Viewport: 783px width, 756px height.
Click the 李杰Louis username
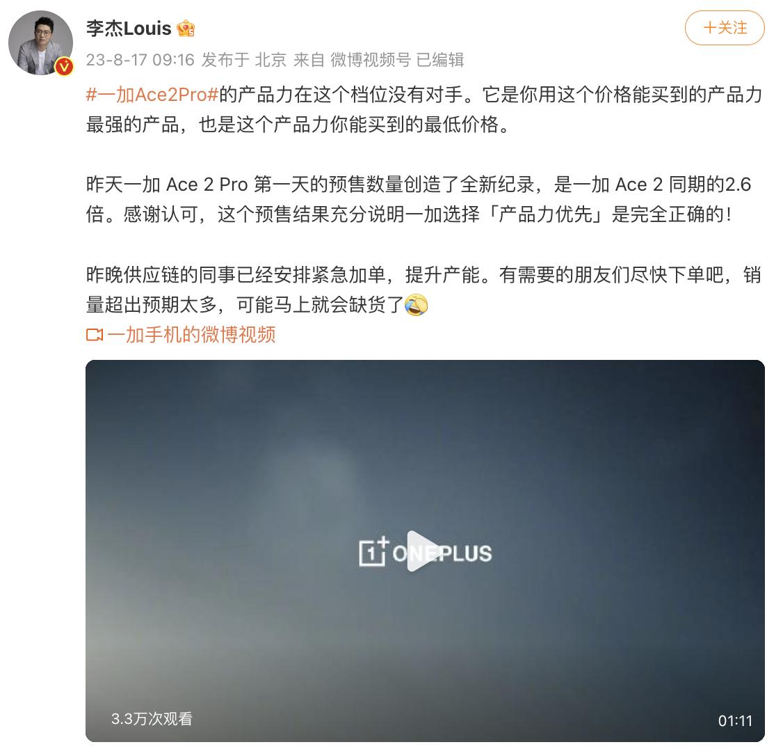click(129, 29)
